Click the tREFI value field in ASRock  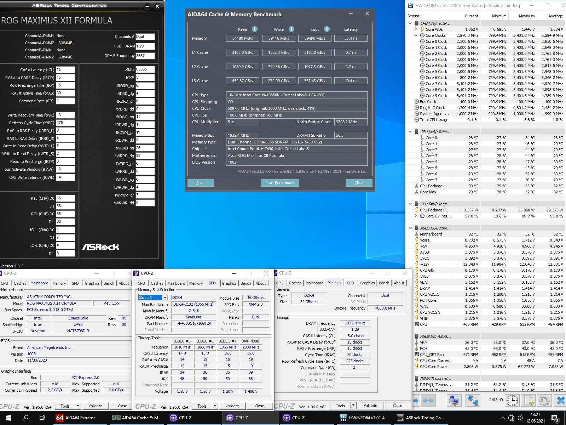(x=145, y=69)
